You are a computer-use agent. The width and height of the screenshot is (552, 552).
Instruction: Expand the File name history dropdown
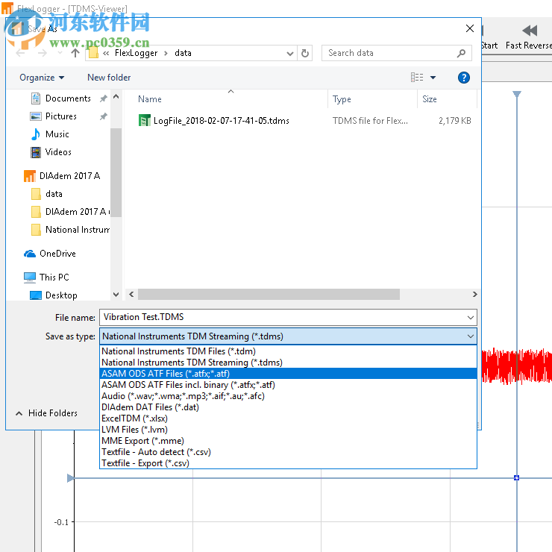471,318
